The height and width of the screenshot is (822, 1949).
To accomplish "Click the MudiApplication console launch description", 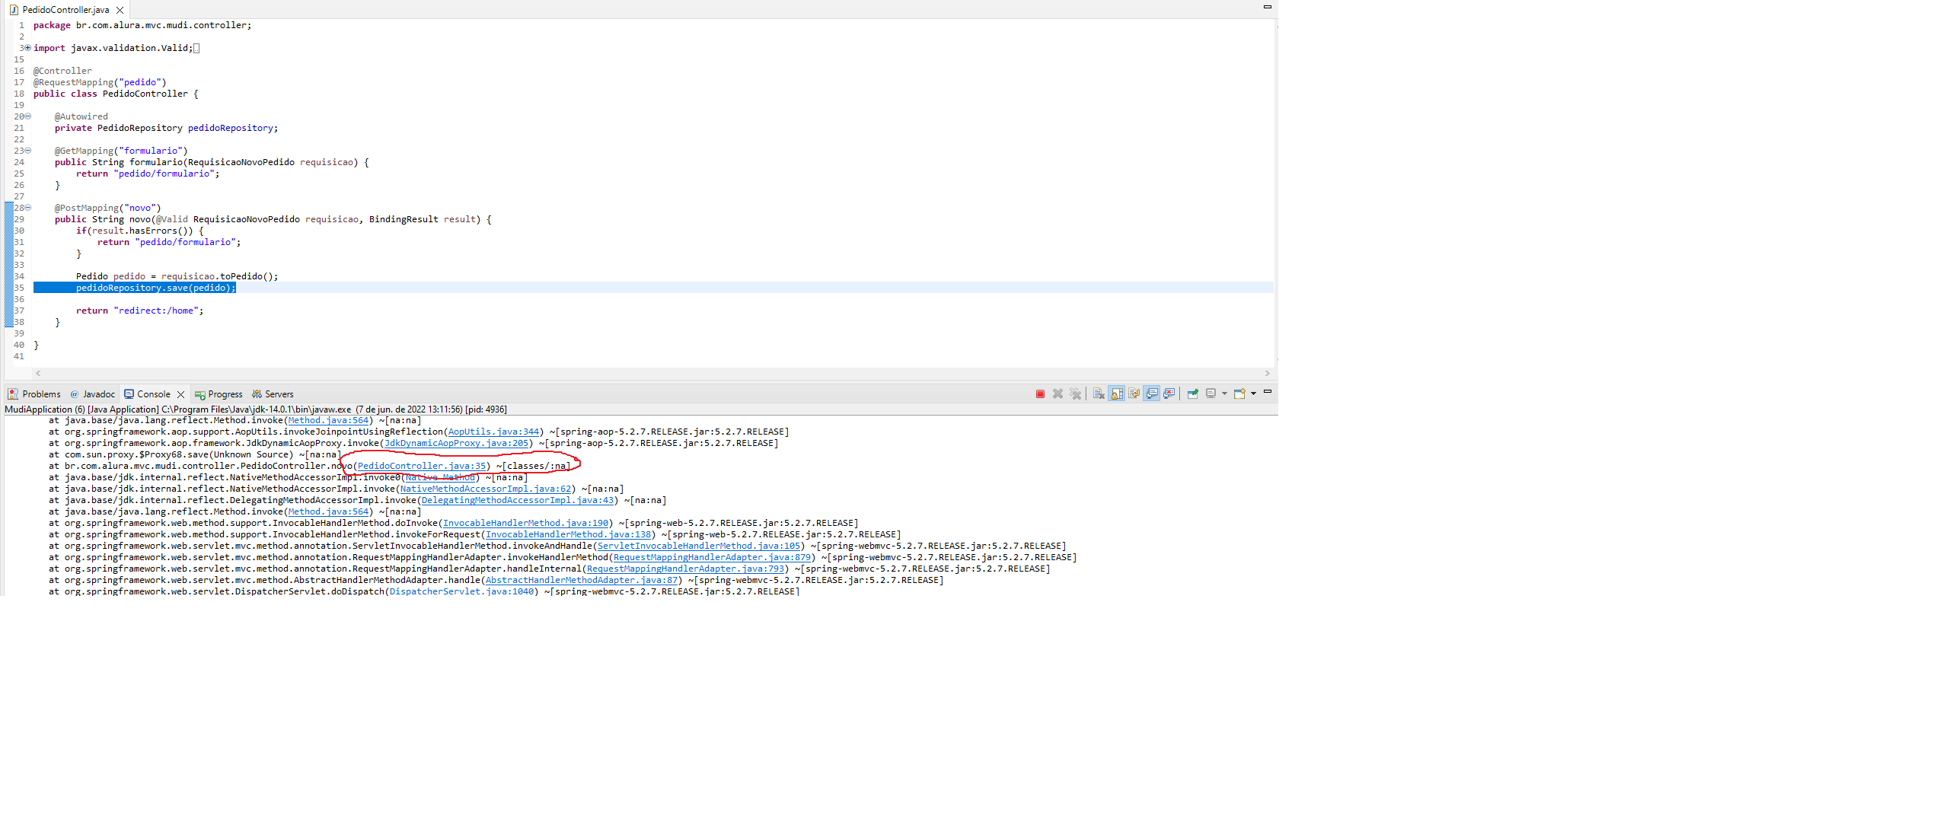I will click(x=256, y=409).
